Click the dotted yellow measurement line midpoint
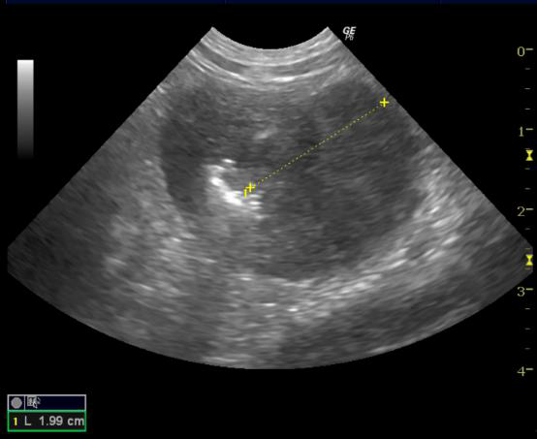The height and width of the screenshot is (439, 537). 318,144
